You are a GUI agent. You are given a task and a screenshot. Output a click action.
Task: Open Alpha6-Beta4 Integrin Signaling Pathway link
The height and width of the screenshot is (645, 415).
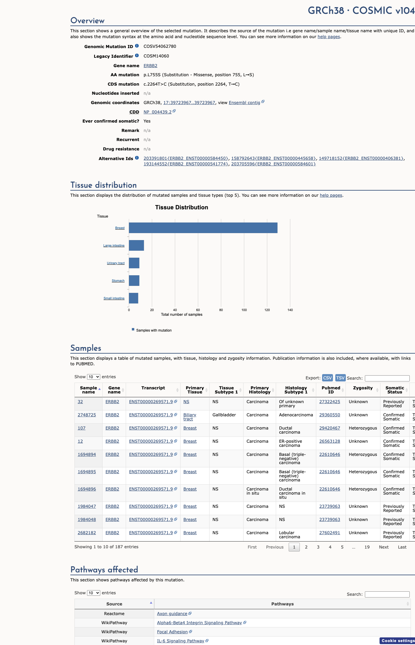tap(200, 623)
